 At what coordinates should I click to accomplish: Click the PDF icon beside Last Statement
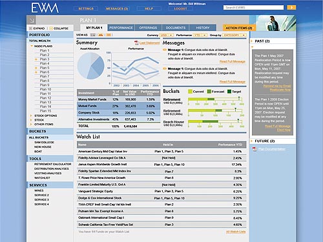coord(136,43)
